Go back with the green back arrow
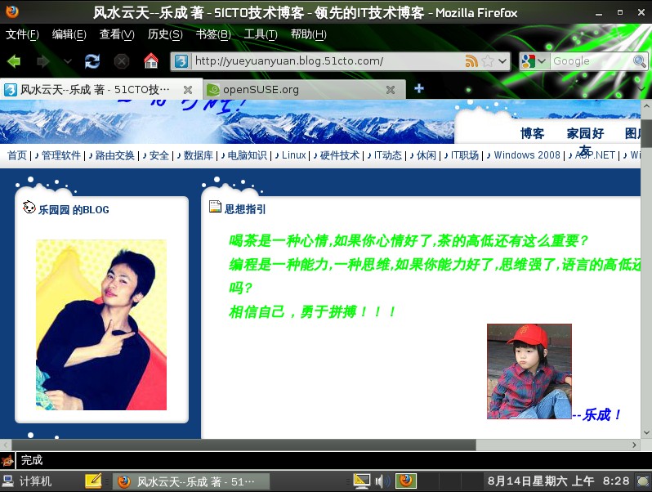This screenshot has height=492, width=652. click(x=14, y=61)
